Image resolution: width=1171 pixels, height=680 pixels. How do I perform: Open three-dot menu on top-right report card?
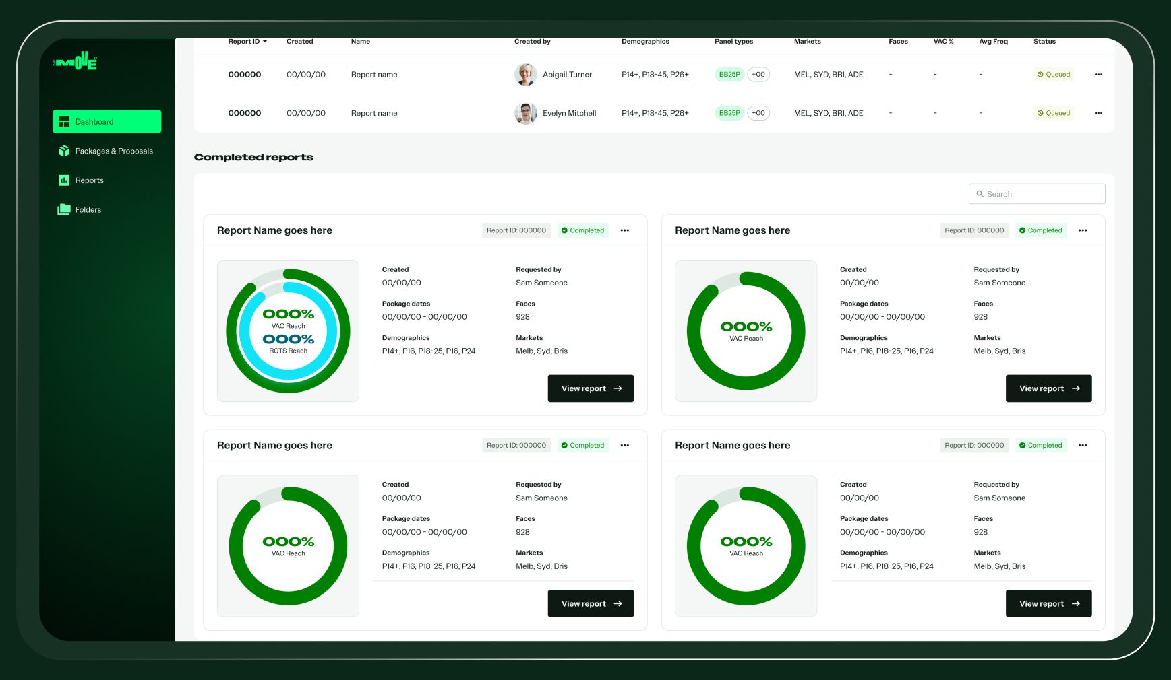point(1082,230)
